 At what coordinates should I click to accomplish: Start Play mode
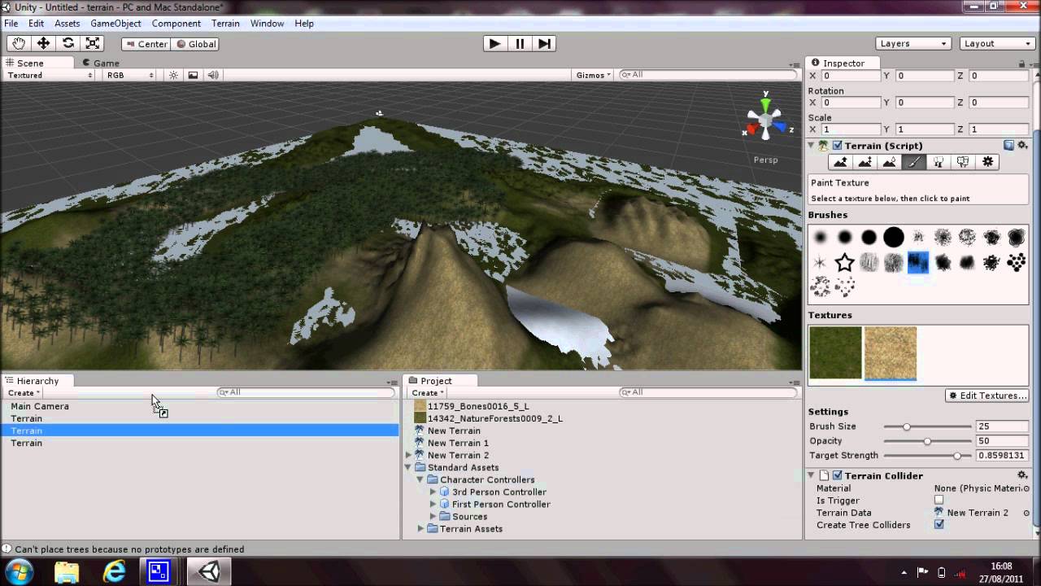coord(494,43)
